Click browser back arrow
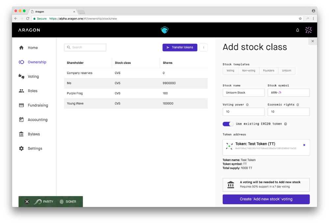 click(x=16, y=19)
